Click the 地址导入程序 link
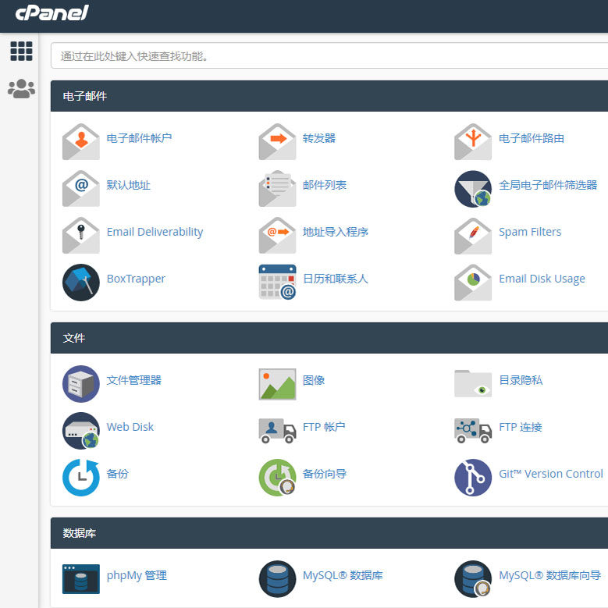 [336, 232]
